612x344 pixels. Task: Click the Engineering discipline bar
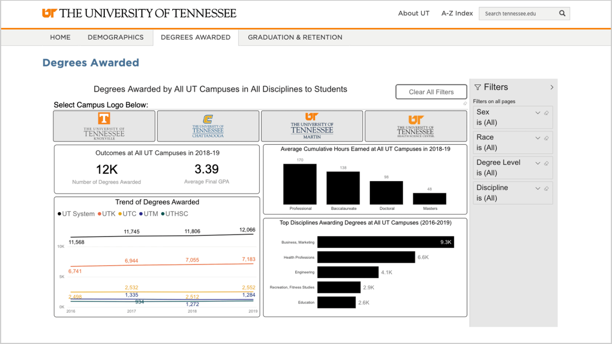[348, 272]
